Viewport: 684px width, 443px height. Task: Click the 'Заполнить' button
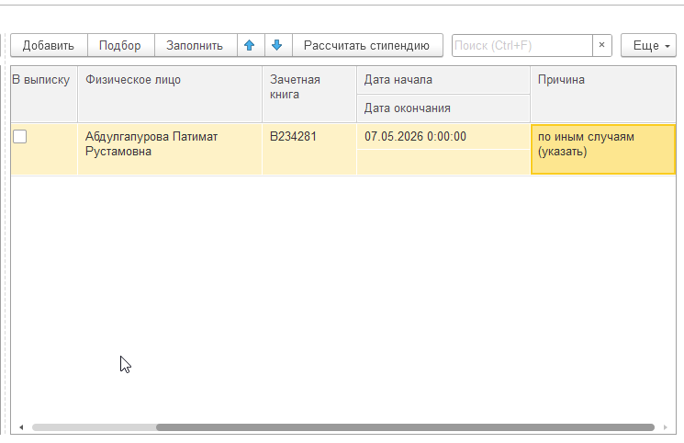point(196,45)
